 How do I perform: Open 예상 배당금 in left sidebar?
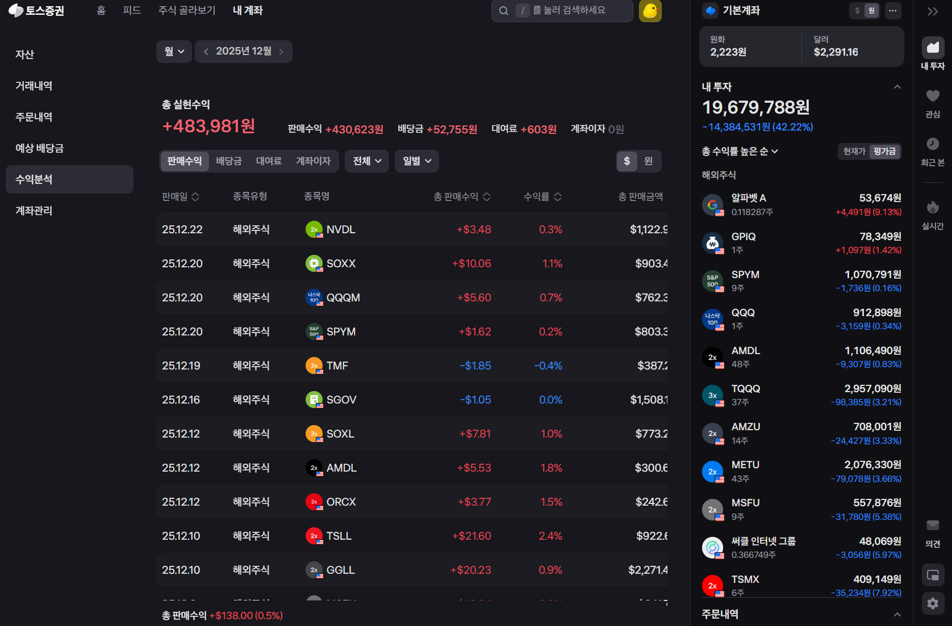tap(69, 148)
